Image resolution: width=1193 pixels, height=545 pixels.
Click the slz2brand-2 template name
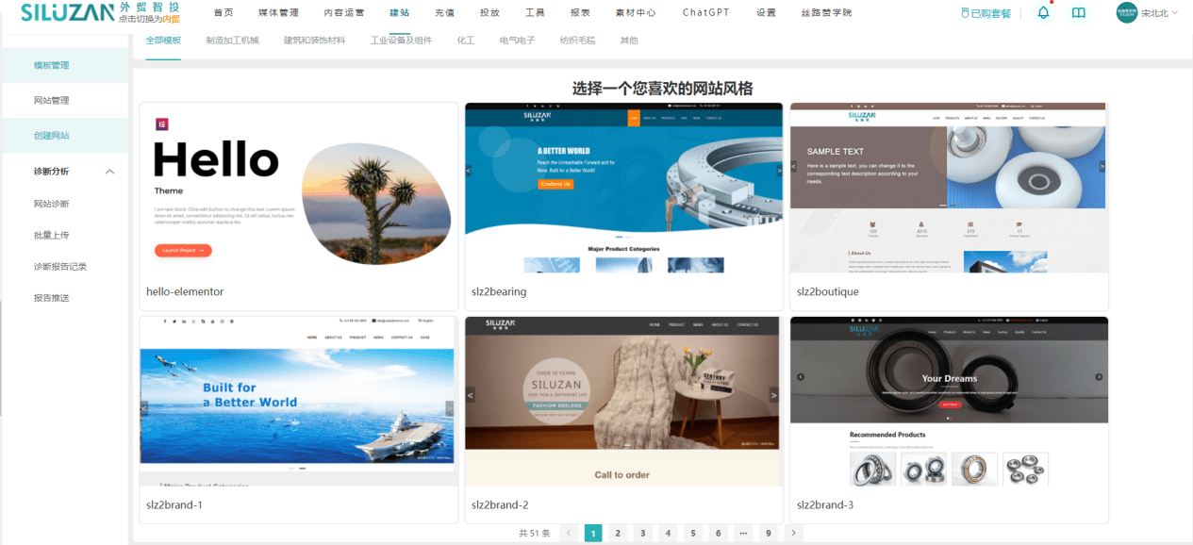pos(500,505)
